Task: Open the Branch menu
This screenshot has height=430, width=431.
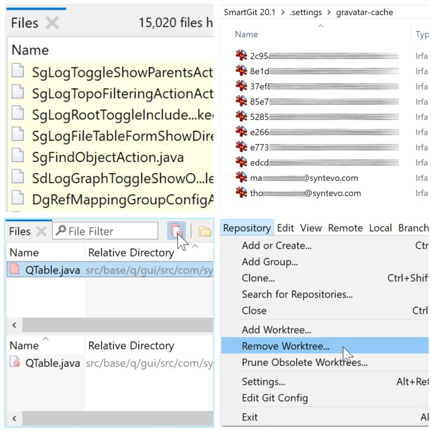Action: (x=413, y=228)
